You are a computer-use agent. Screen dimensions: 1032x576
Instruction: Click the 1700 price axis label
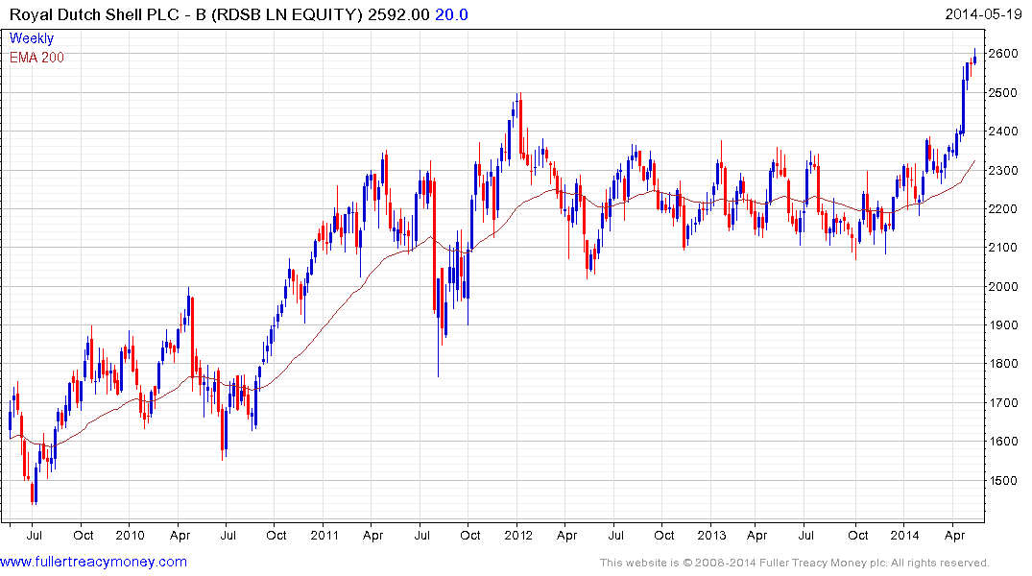tap(1003, 402)
